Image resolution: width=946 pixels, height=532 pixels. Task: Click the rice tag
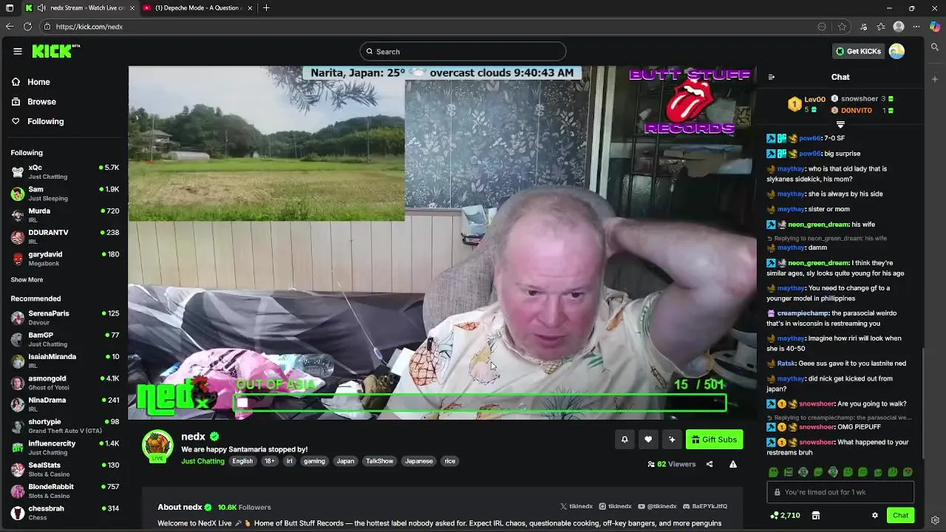click(x=450, y=461)
